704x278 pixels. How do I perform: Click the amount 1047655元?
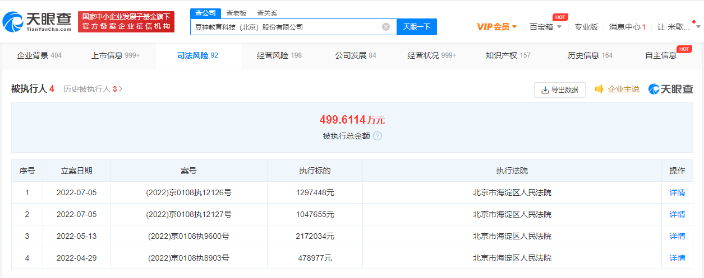315,214
